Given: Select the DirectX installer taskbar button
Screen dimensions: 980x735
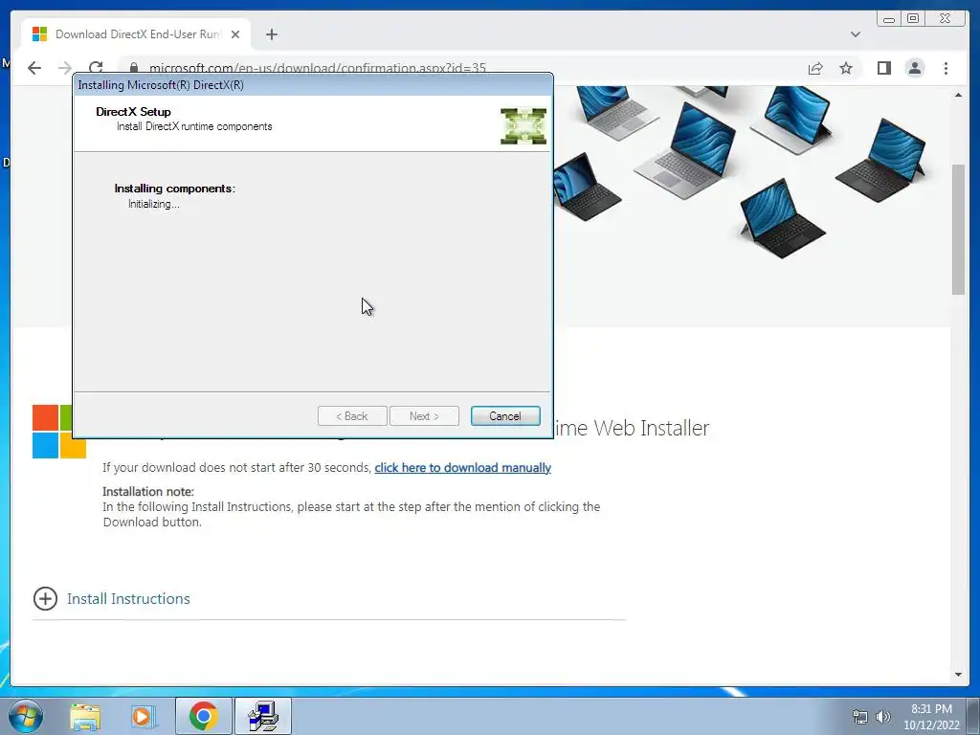Looking at the screenshot, I should pos(263,716).
